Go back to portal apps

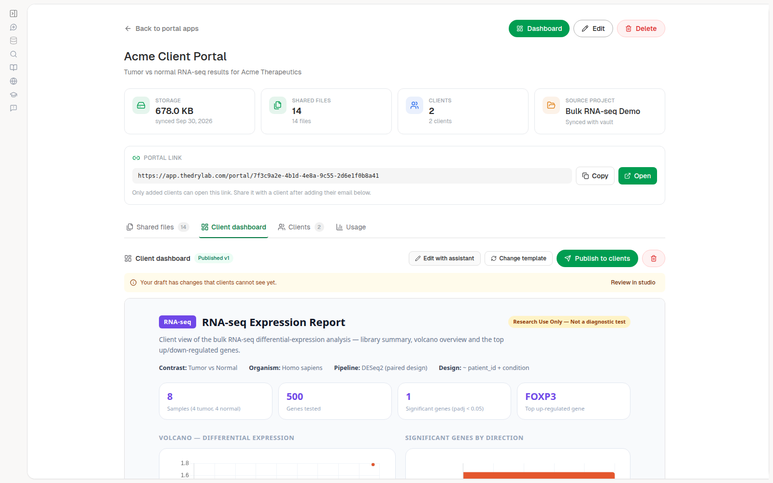[x=161, y=28]
